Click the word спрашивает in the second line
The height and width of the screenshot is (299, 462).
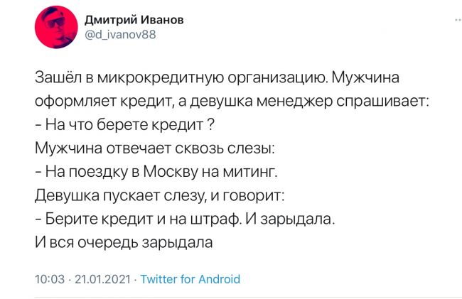382,102
